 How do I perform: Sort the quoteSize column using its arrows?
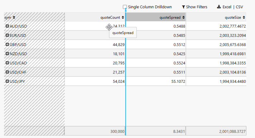pos(244,18)
